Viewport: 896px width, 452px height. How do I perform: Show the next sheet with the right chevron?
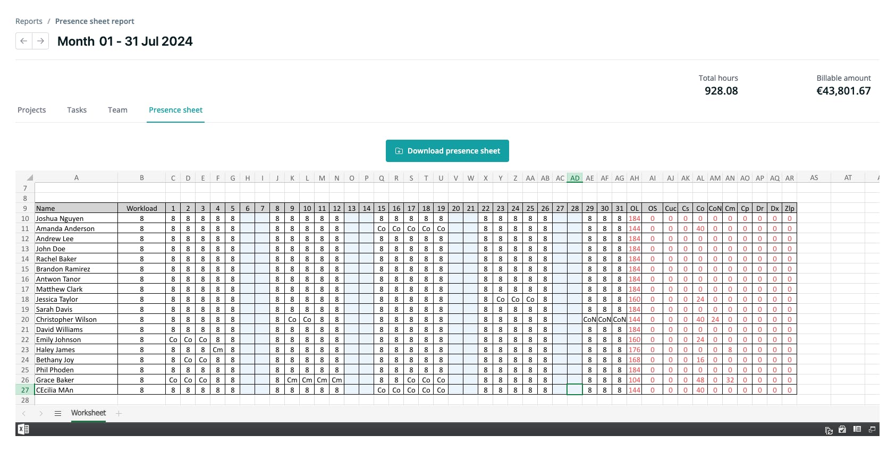tap(41, 413)
